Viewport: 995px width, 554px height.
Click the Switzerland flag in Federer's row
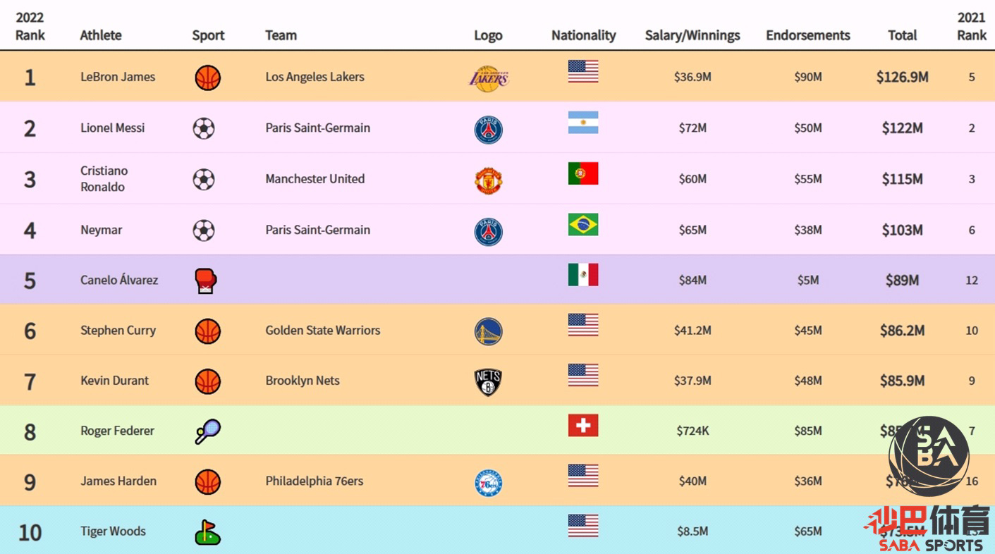[x=583, y=425]
